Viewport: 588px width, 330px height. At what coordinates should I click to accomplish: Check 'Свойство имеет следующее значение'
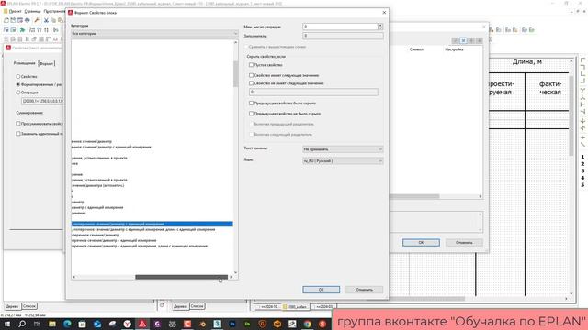[x=251, y=75]
